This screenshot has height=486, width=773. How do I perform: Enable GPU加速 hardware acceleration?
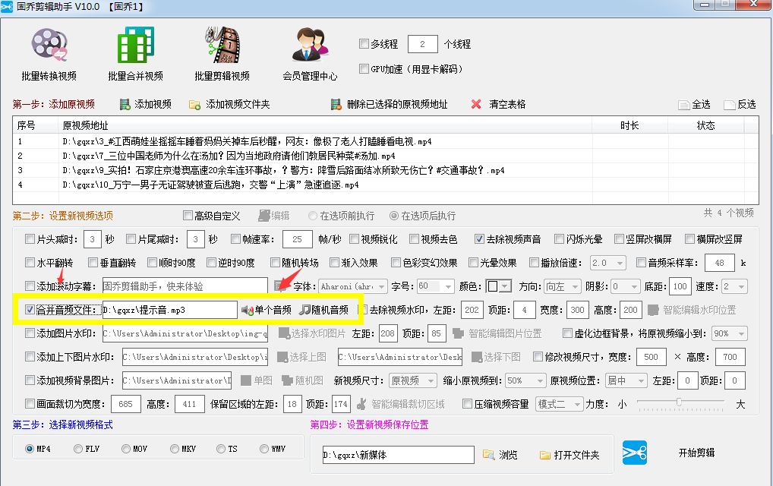click(x=364, y=68)
